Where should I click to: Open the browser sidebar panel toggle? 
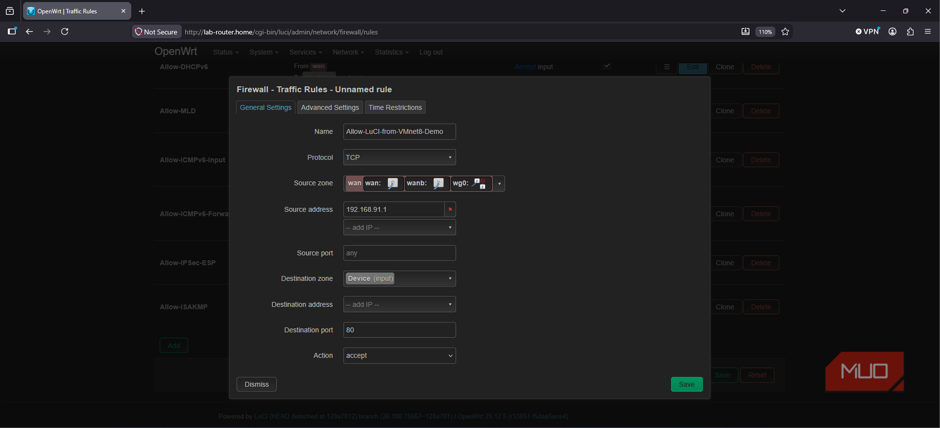(12, 32)
